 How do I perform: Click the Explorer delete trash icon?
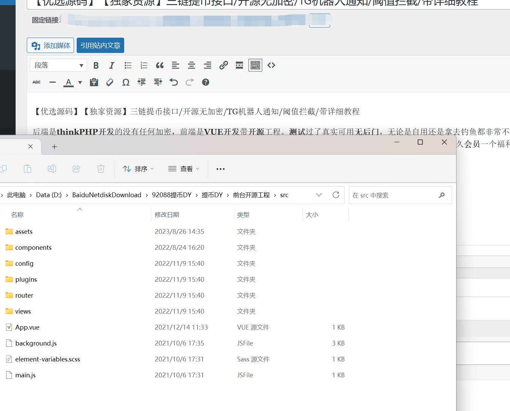click(x=101, y=169)
